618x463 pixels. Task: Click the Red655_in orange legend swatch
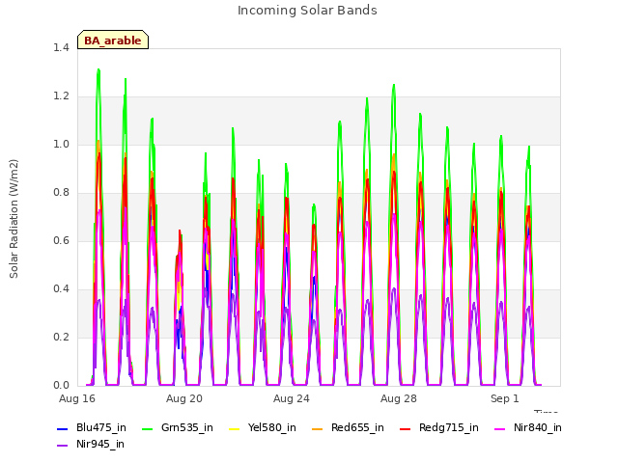pyautogui.click(x=318, y=428)
